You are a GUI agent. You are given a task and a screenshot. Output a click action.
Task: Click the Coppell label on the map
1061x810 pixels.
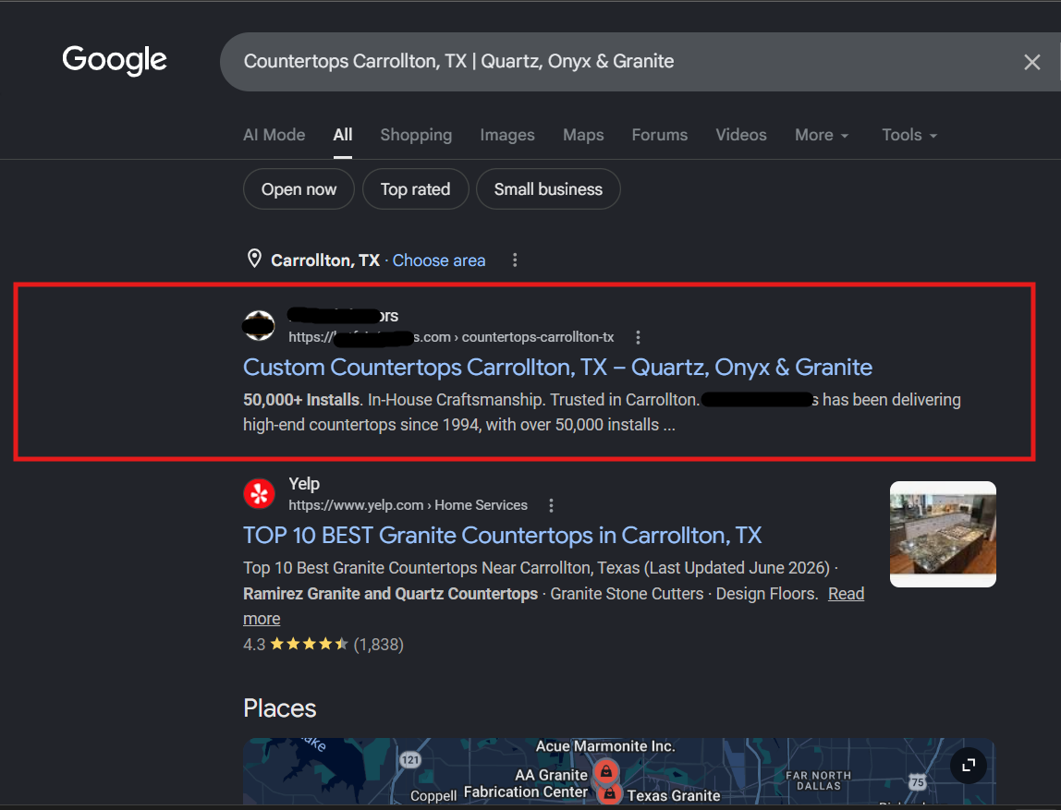(433, 796)
